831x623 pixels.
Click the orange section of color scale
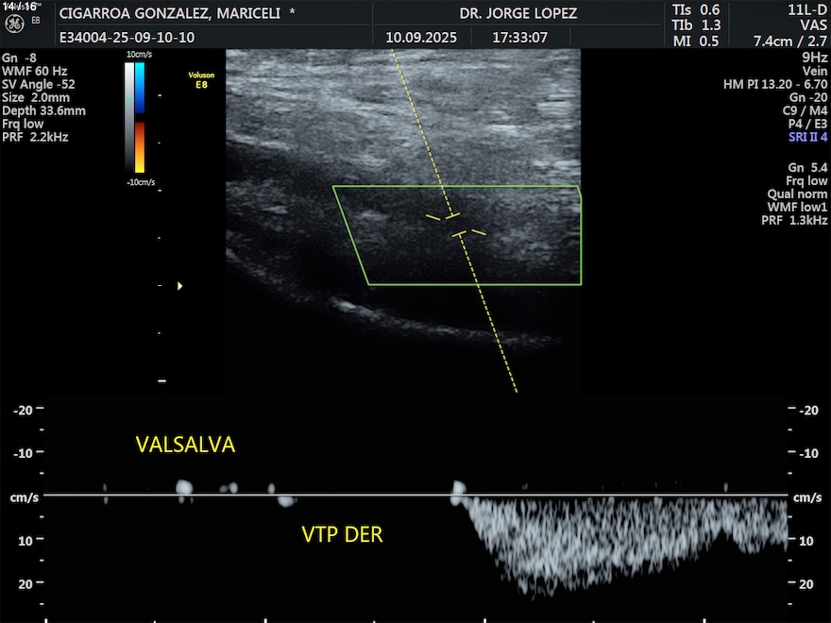[140, 146]
